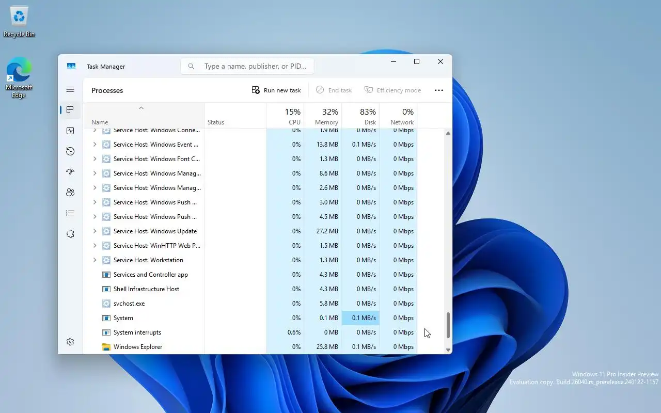Screen dimensions: 661x413
Task: Select Service Host: Workstation name text
Action: [x=148, y=260]
